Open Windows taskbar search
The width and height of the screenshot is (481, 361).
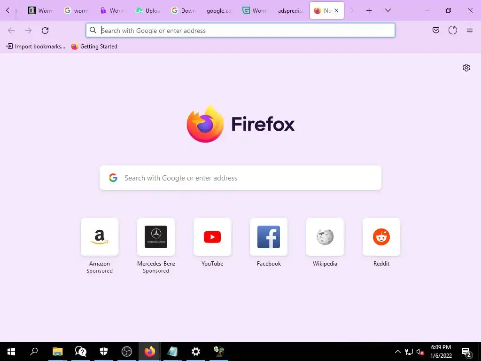click(x=34, y=352)
